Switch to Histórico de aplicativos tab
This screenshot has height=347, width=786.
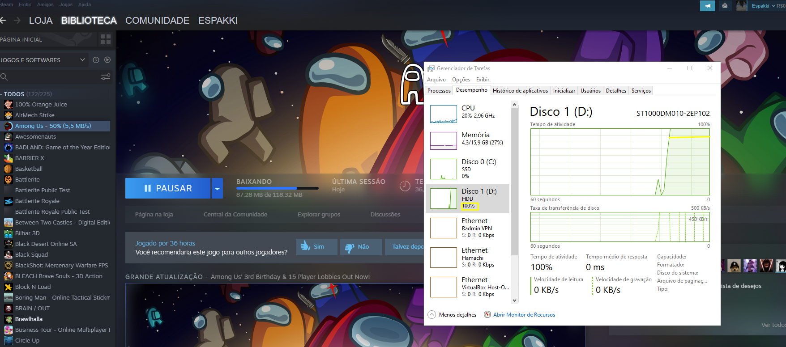point(520,91)
